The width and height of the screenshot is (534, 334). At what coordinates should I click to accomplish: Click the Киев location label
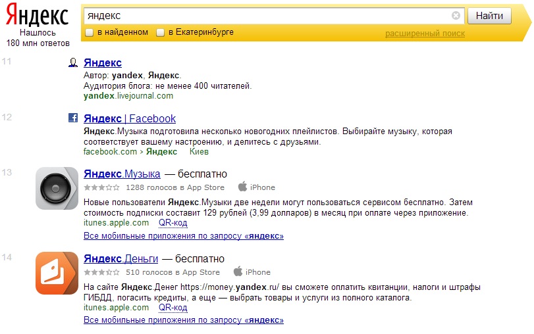199,152
